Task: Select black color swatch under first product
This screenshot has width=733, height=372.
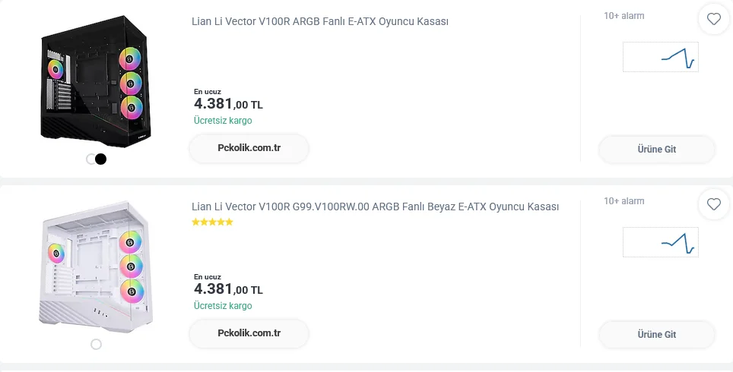Action: click(x=100, y=159)
